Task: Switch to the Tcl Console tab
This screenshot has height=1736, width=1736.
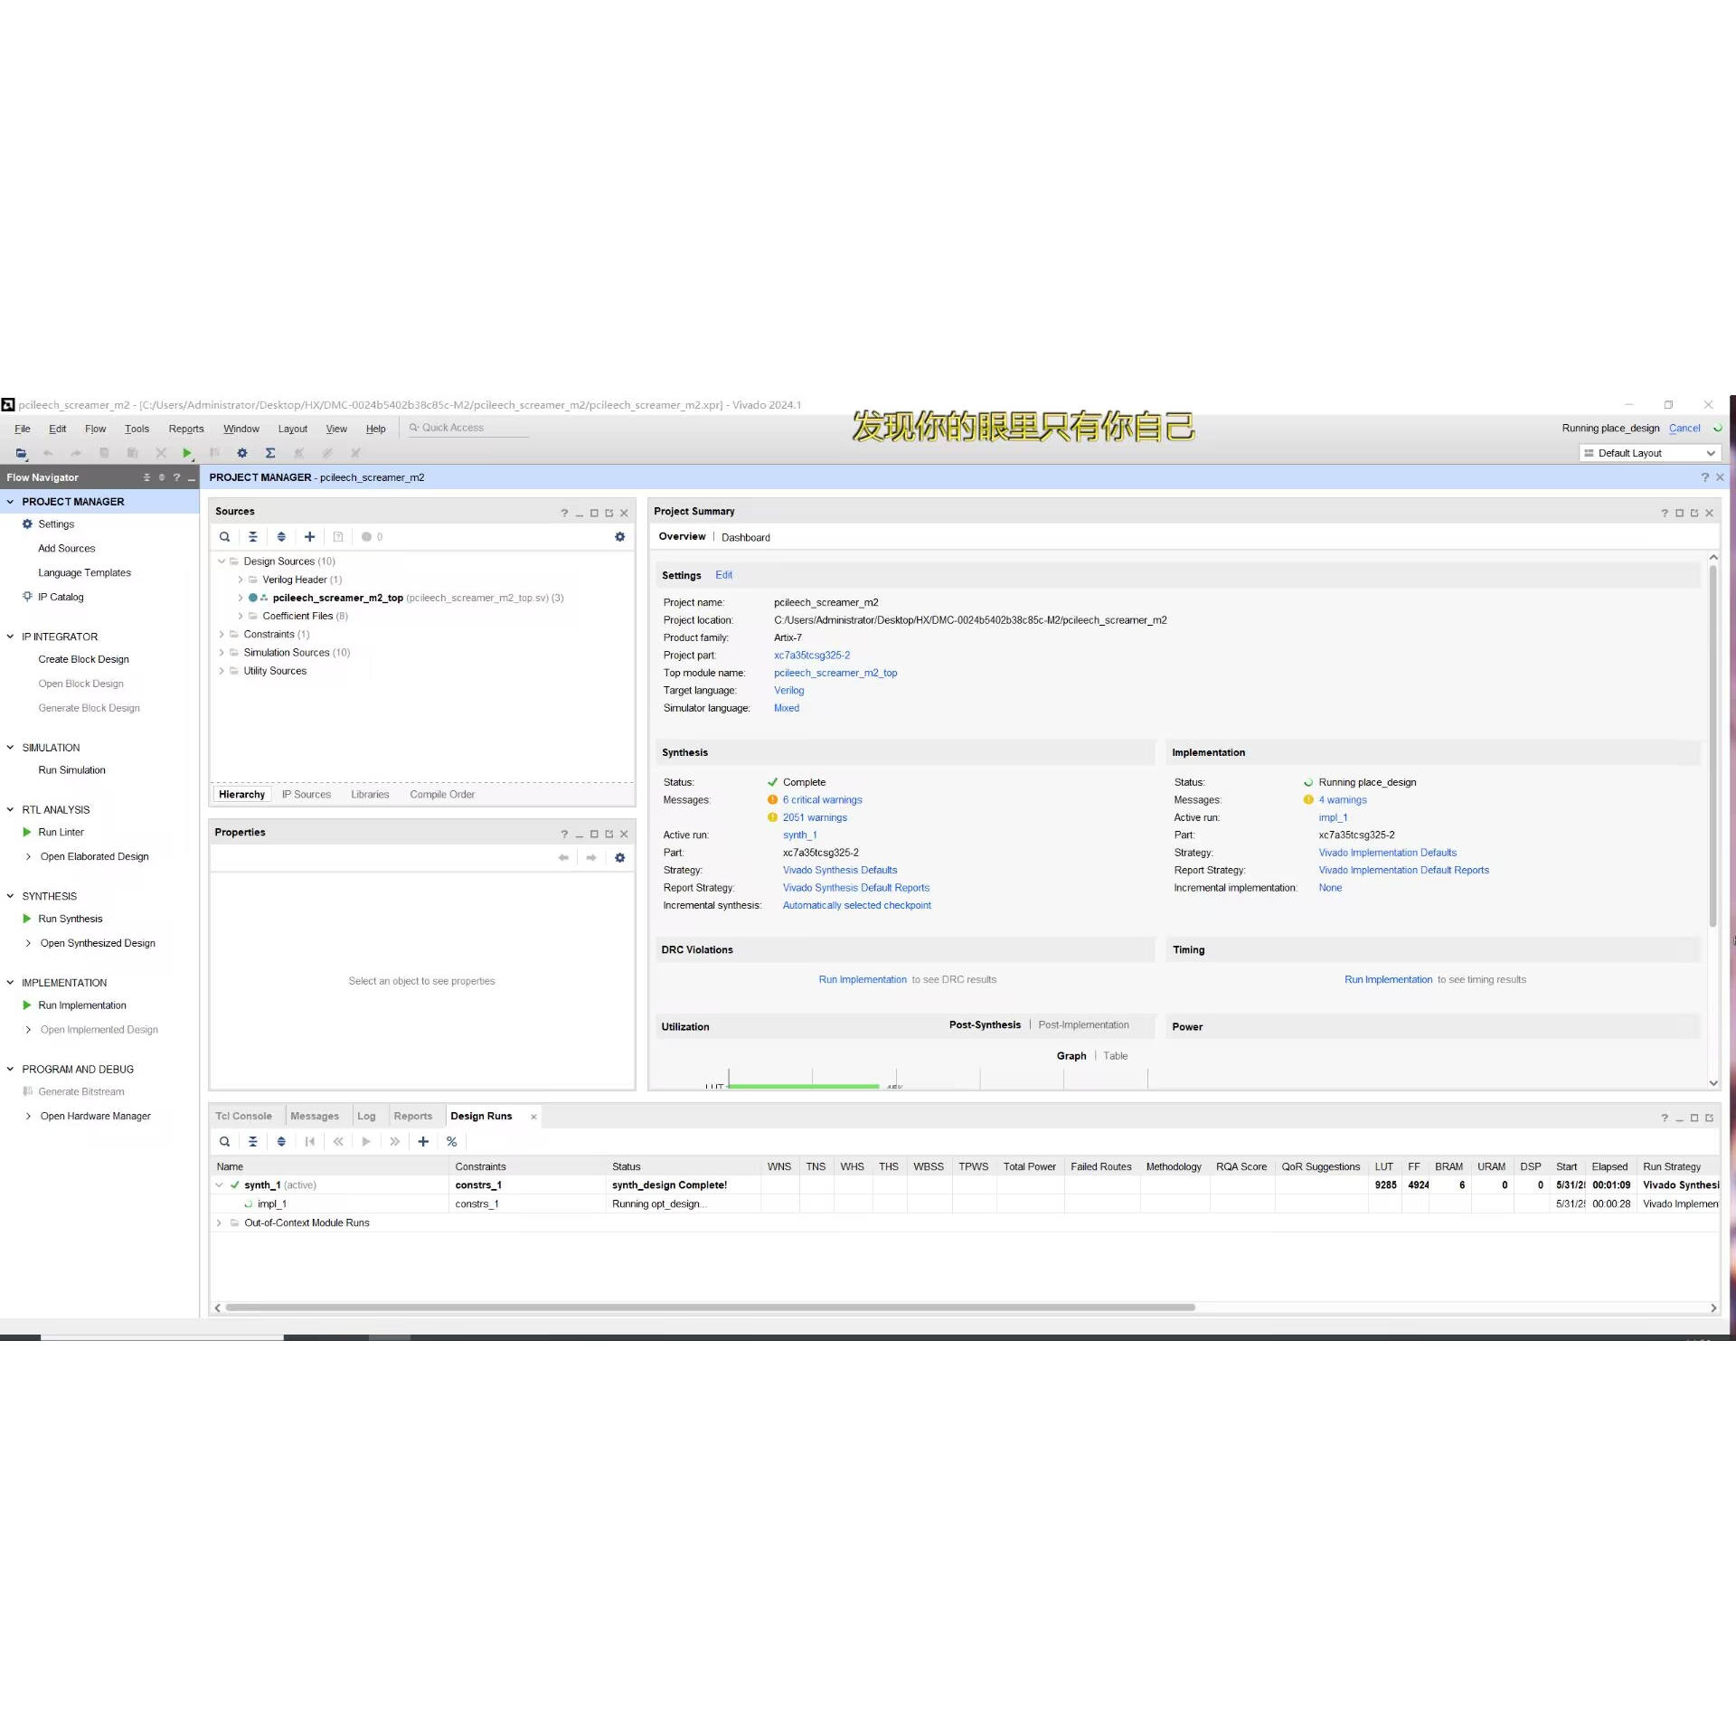Action: coord(244,1117)
